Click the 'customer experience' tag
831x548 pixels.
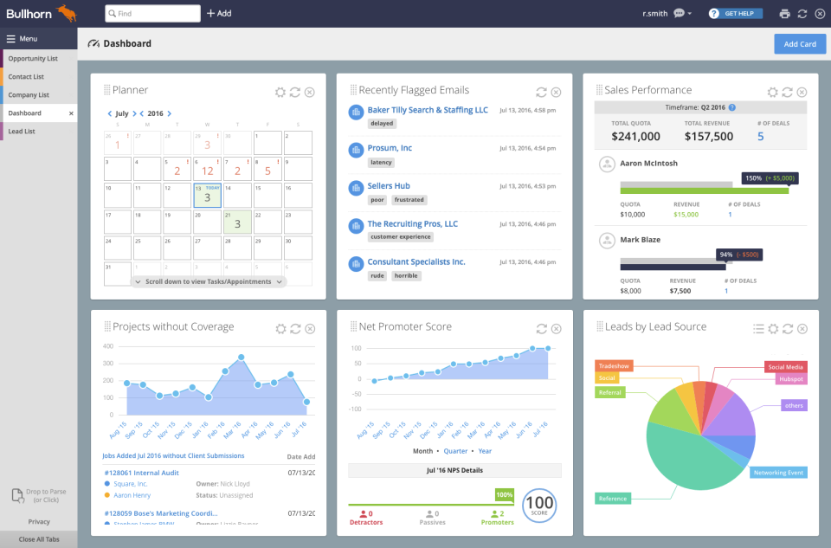[x=401, y=237]
